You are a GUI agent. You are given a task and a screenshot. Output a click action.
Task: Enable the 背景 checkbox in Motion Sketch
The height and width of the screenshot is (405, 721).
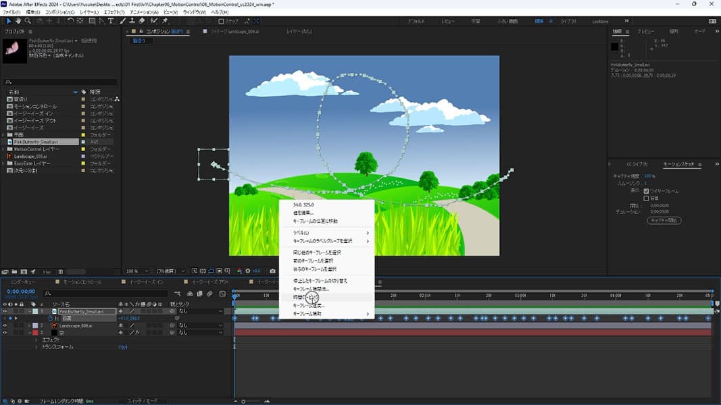647,198
